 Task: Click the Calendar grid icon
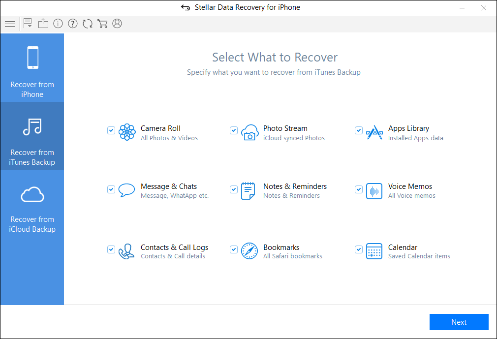click(x=374, y=251)
